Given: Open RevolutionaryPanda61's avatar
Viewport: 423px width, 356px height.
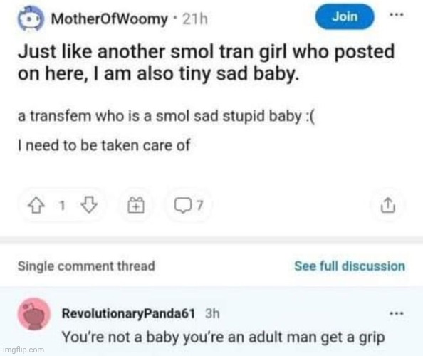Looking at the screenshot, I should point(34,314).
